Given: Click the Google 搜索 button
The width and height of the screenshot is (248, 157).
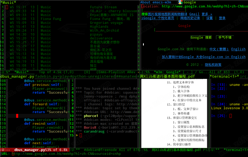Looking at the screenshot, I should (x=201, y=38).
